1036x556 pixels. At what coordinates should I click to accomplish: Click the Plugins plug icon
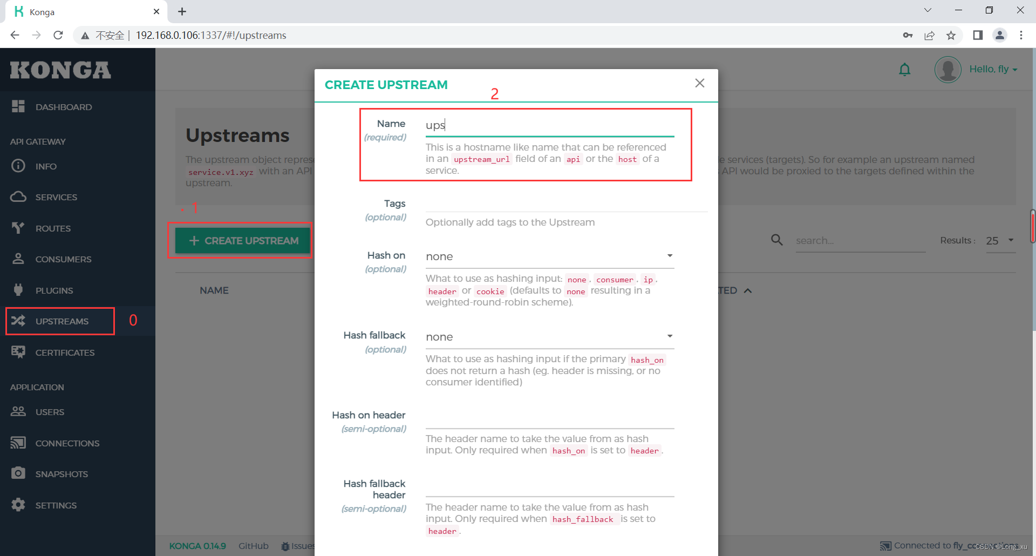coord(18,290)
